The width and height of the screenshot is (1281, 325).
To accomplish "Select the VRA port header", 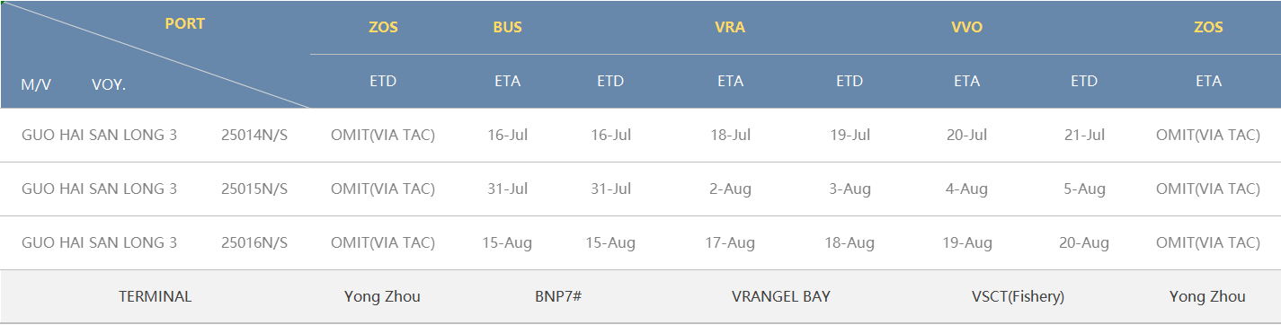I will click(x=730, y=27).
